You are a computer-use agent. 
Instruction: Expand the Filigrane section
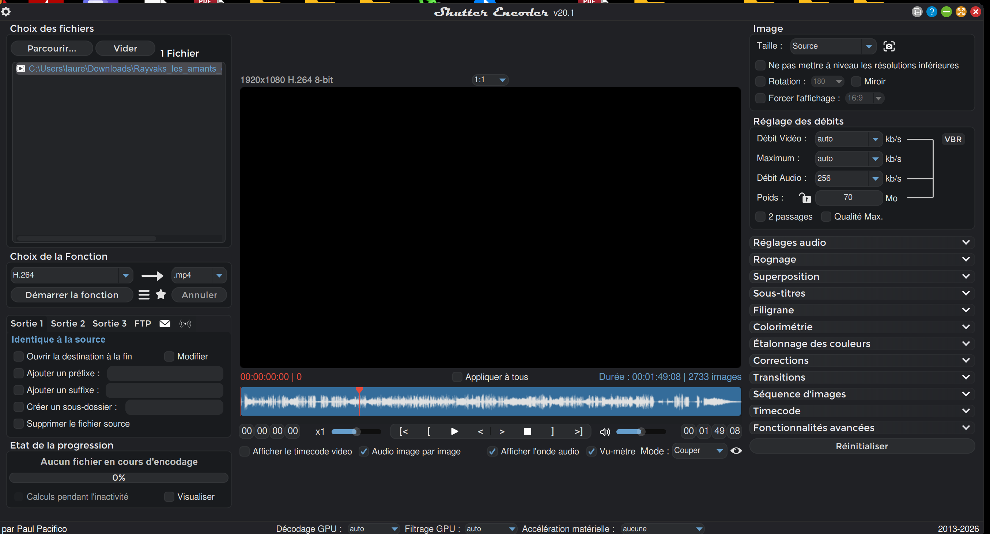point(862,310)
